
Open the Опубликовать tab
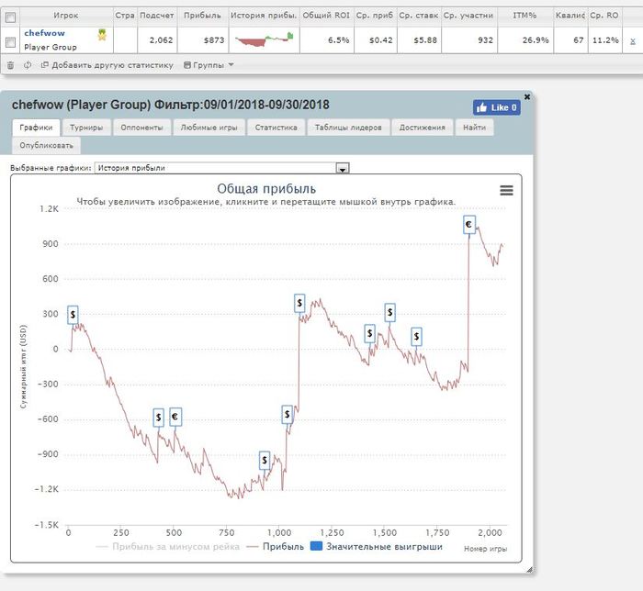pyautogui.click(x=46, y=145)
